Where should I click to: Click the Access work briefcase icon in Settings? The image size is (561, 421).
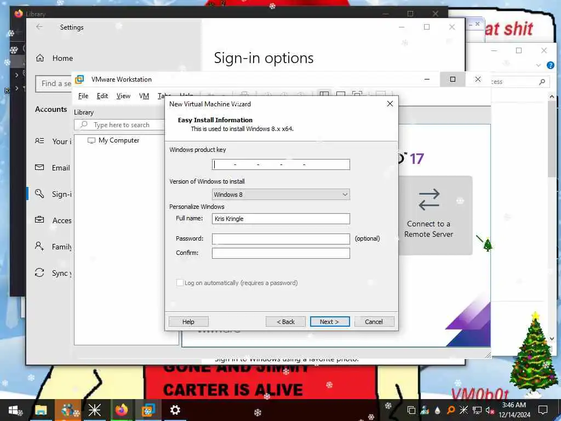tap(39, 219)
